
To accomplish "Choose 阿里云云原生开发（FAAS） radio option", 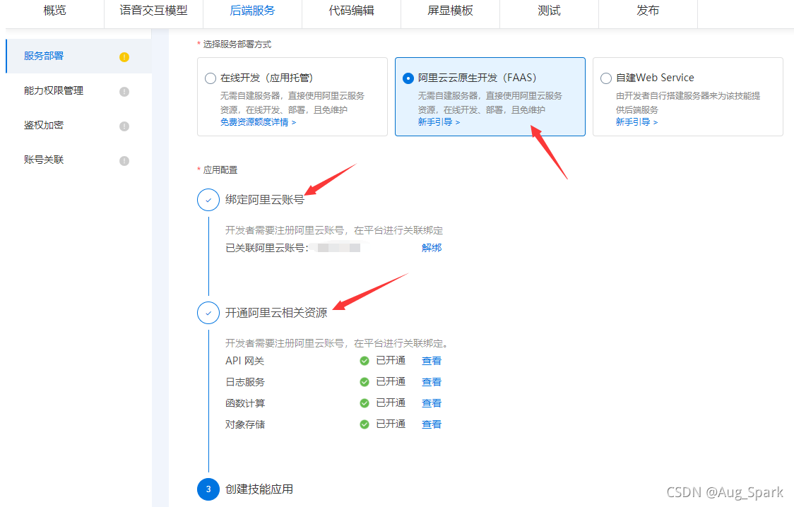I will [x=408, y=78].
